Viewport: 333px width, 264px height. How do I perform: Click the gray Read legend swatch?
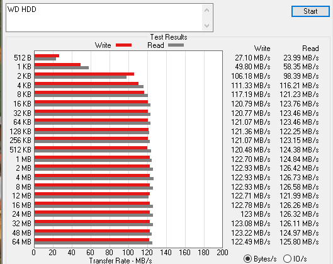(176, 45)
